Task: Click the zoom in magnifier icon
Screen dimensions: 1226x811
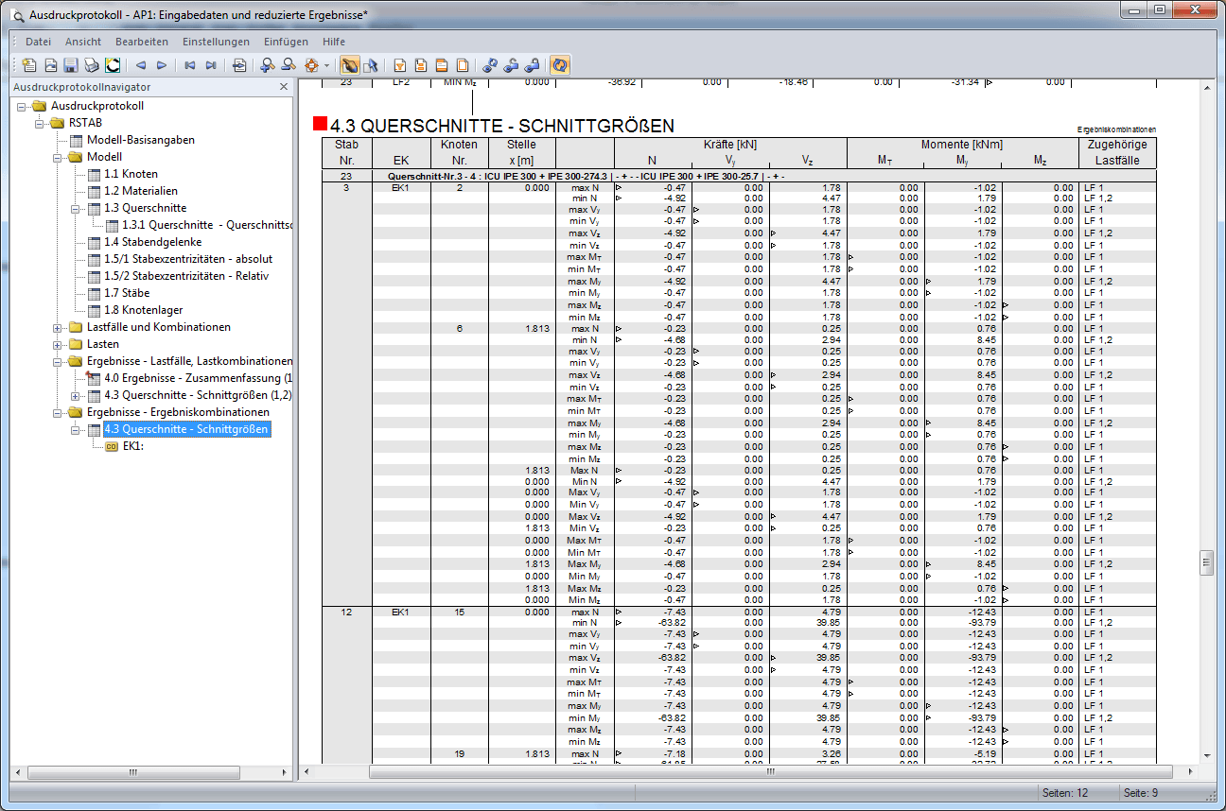Action: click(x=268, y=65)
